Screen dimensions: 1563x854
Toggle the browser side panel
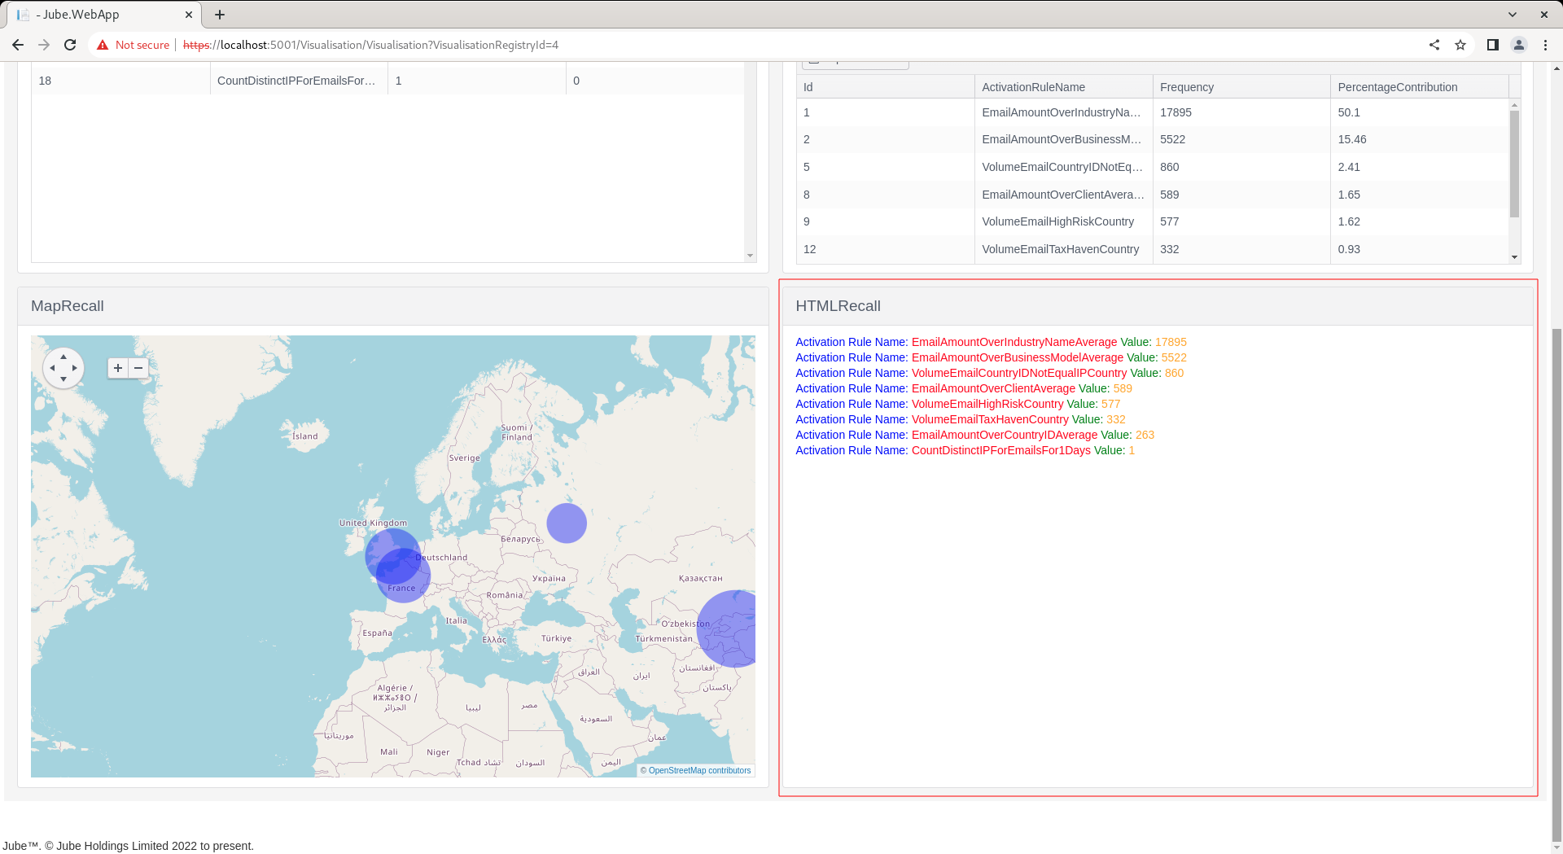(x=1493, y=45)
